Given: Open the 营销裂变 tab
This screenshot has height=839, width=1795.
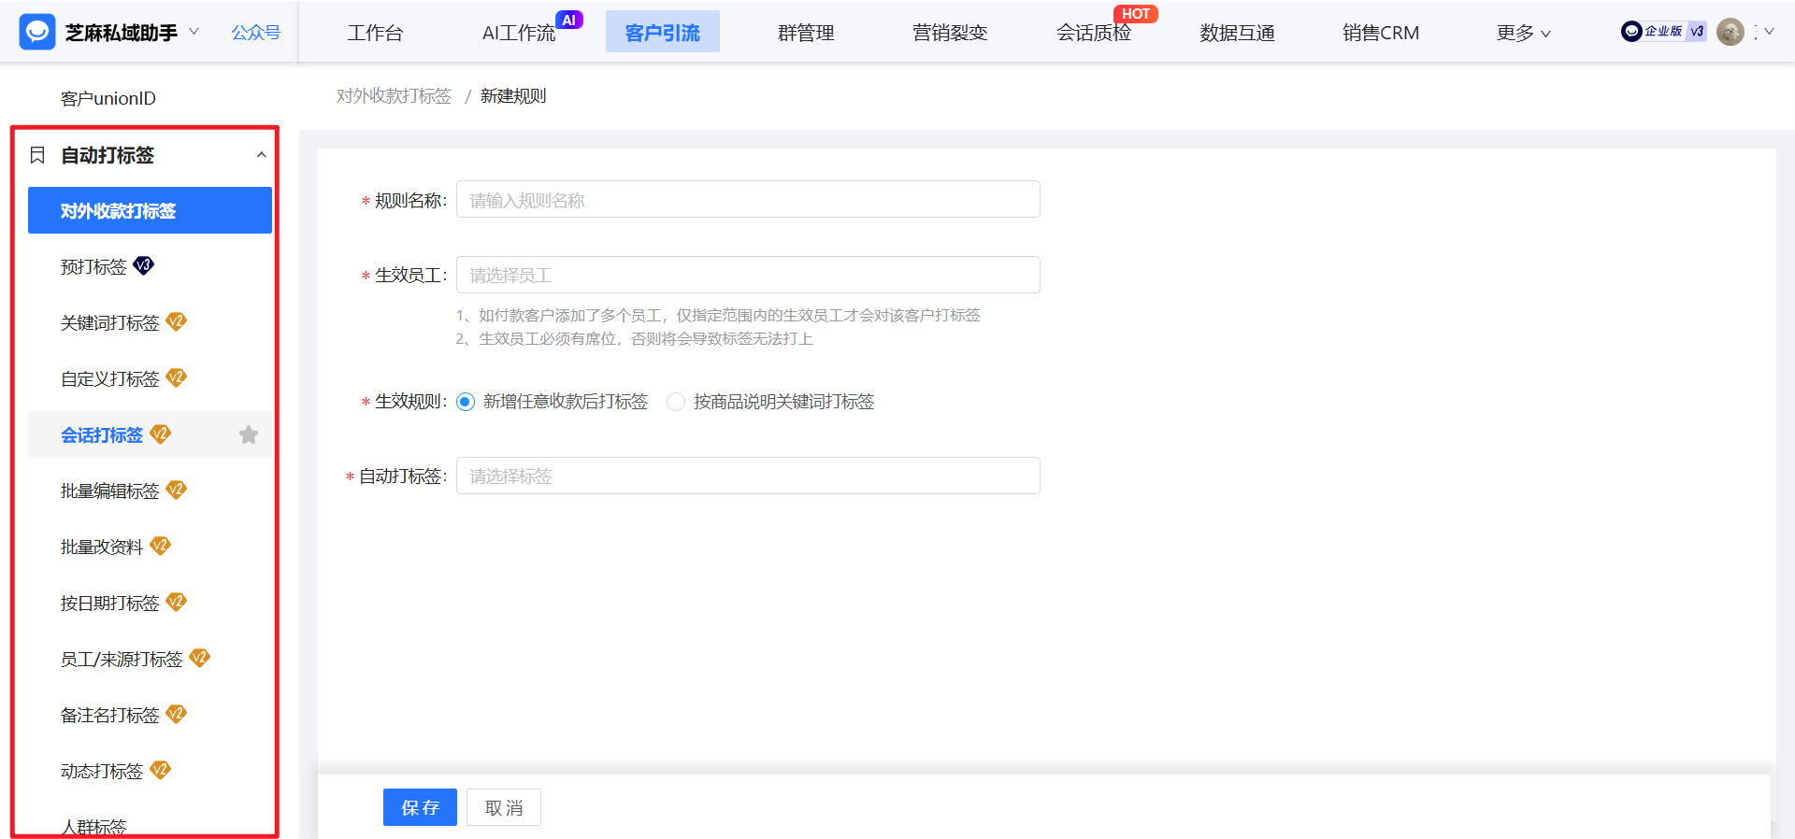Looking at the screenshot, I should coord(950,33).
